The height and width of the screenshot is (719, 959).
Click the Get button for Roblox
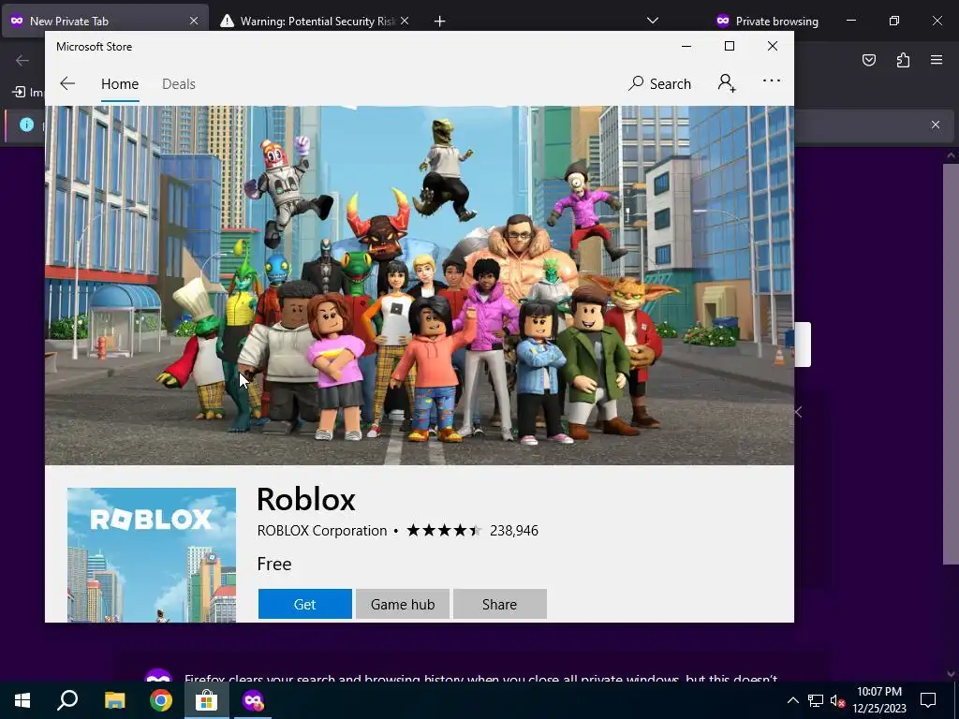304,604
